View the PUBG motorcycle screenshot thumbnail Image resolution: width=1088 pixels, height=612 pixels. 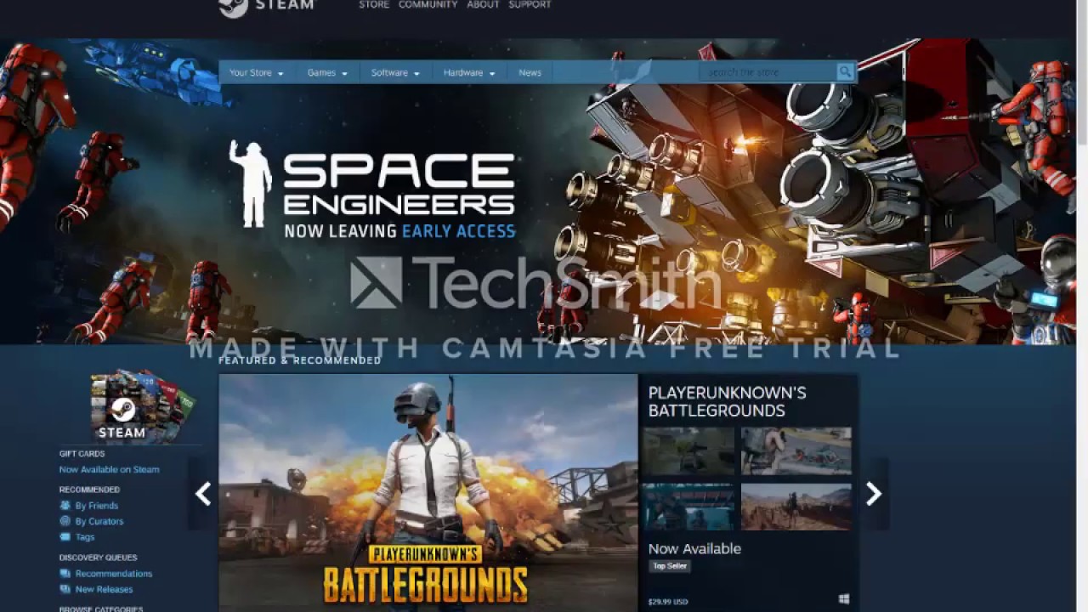(x=796, y=450)
